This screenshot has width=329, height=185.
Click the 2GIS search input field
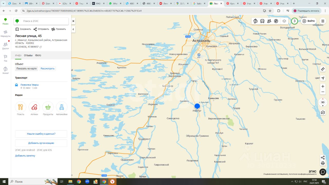(x=41, y=21)
